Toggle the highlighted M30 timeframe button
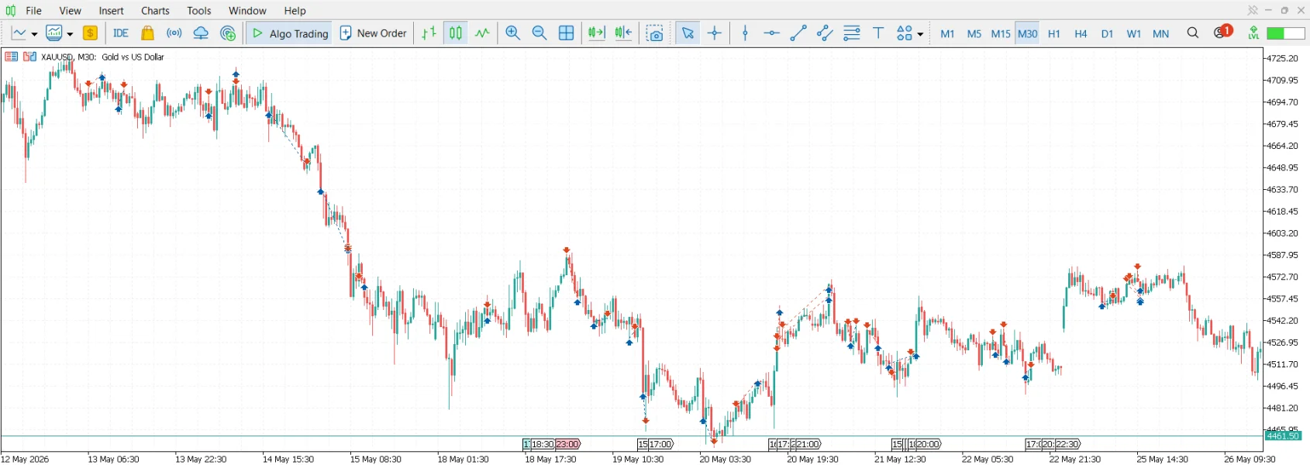Image resolution: width=1310 pixels, height=465 pixels. point(1027,33)
